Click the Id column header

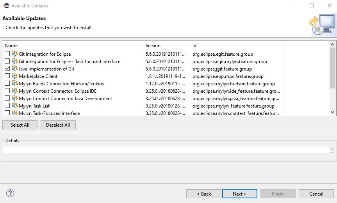click(x=237, y=46)
